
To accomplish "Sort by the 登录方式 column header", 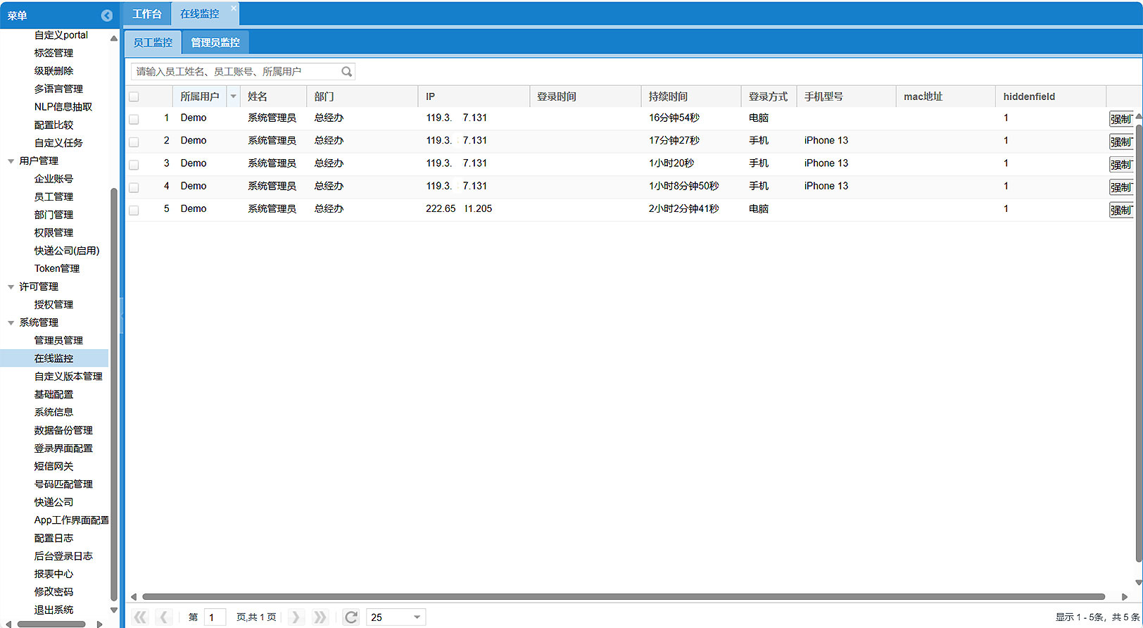I will click(769, 96).
